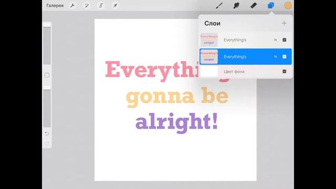Add a new layer with plus button
The width and height of the screenshot is (336, 189).
(284, 23)
